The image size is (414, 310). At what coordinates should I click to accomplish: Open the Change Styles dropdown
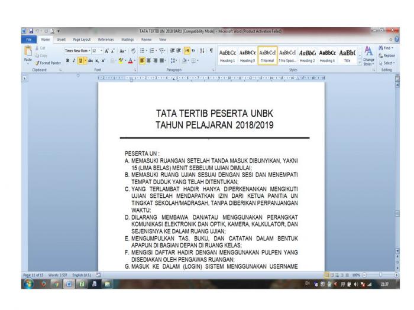click(368, 56)
